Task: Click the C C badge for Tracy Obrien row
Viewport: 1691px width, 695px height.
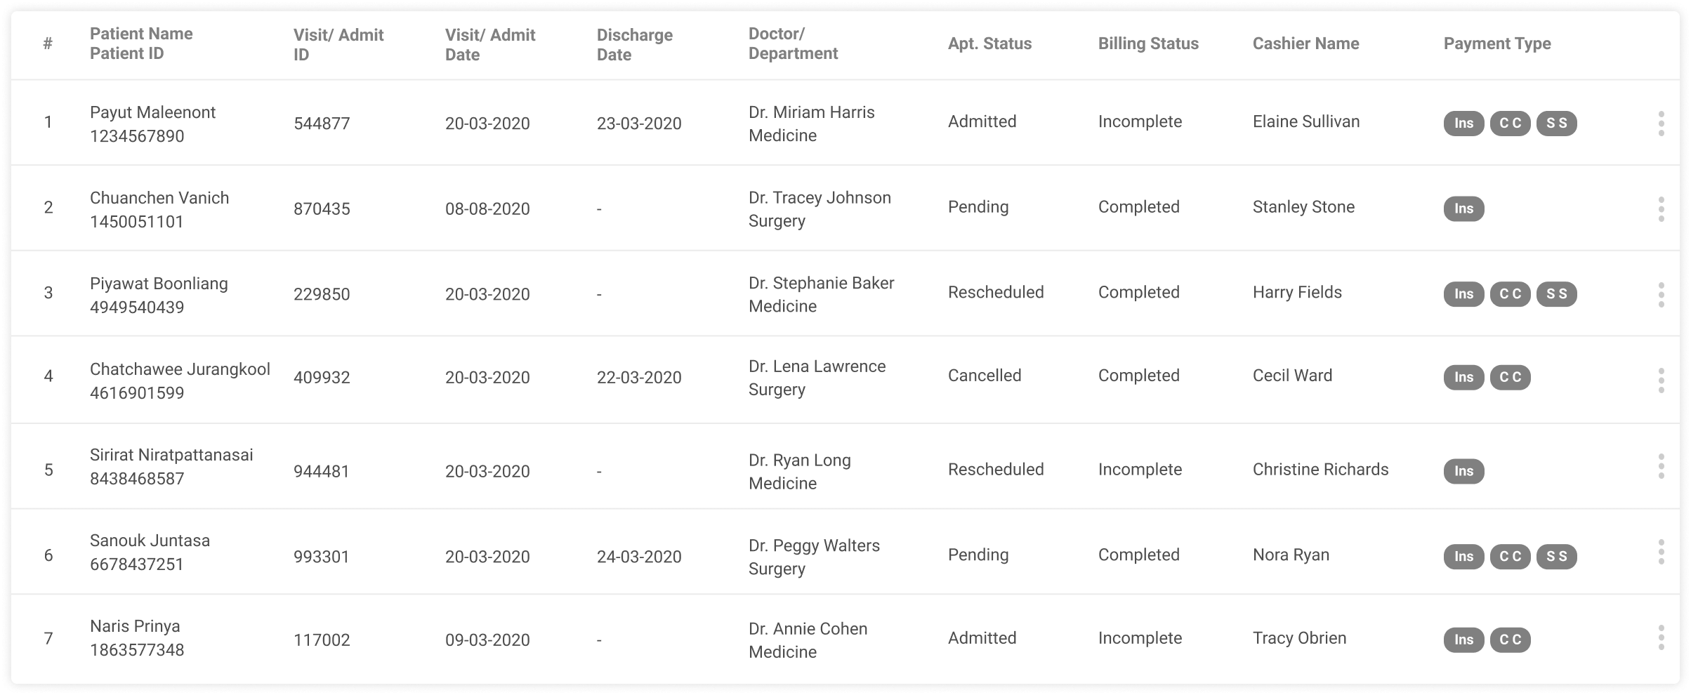Action: tap(1510, 640)
